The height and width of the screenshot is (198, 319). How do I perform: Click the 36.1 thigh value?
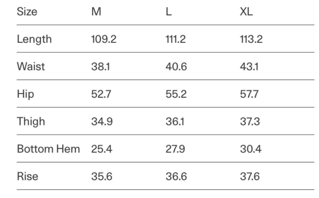(175, 122)
